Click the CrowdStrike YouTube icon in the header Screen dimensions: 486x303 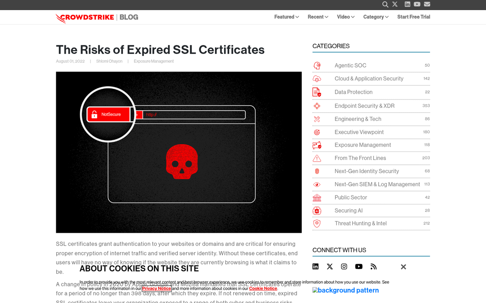click(x=417, y=4)
